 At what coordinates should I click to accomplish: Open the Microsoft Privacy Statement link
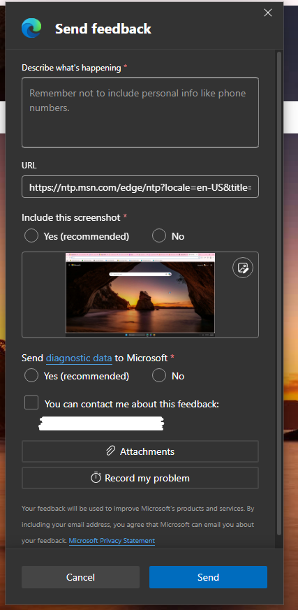coord(112,541)
